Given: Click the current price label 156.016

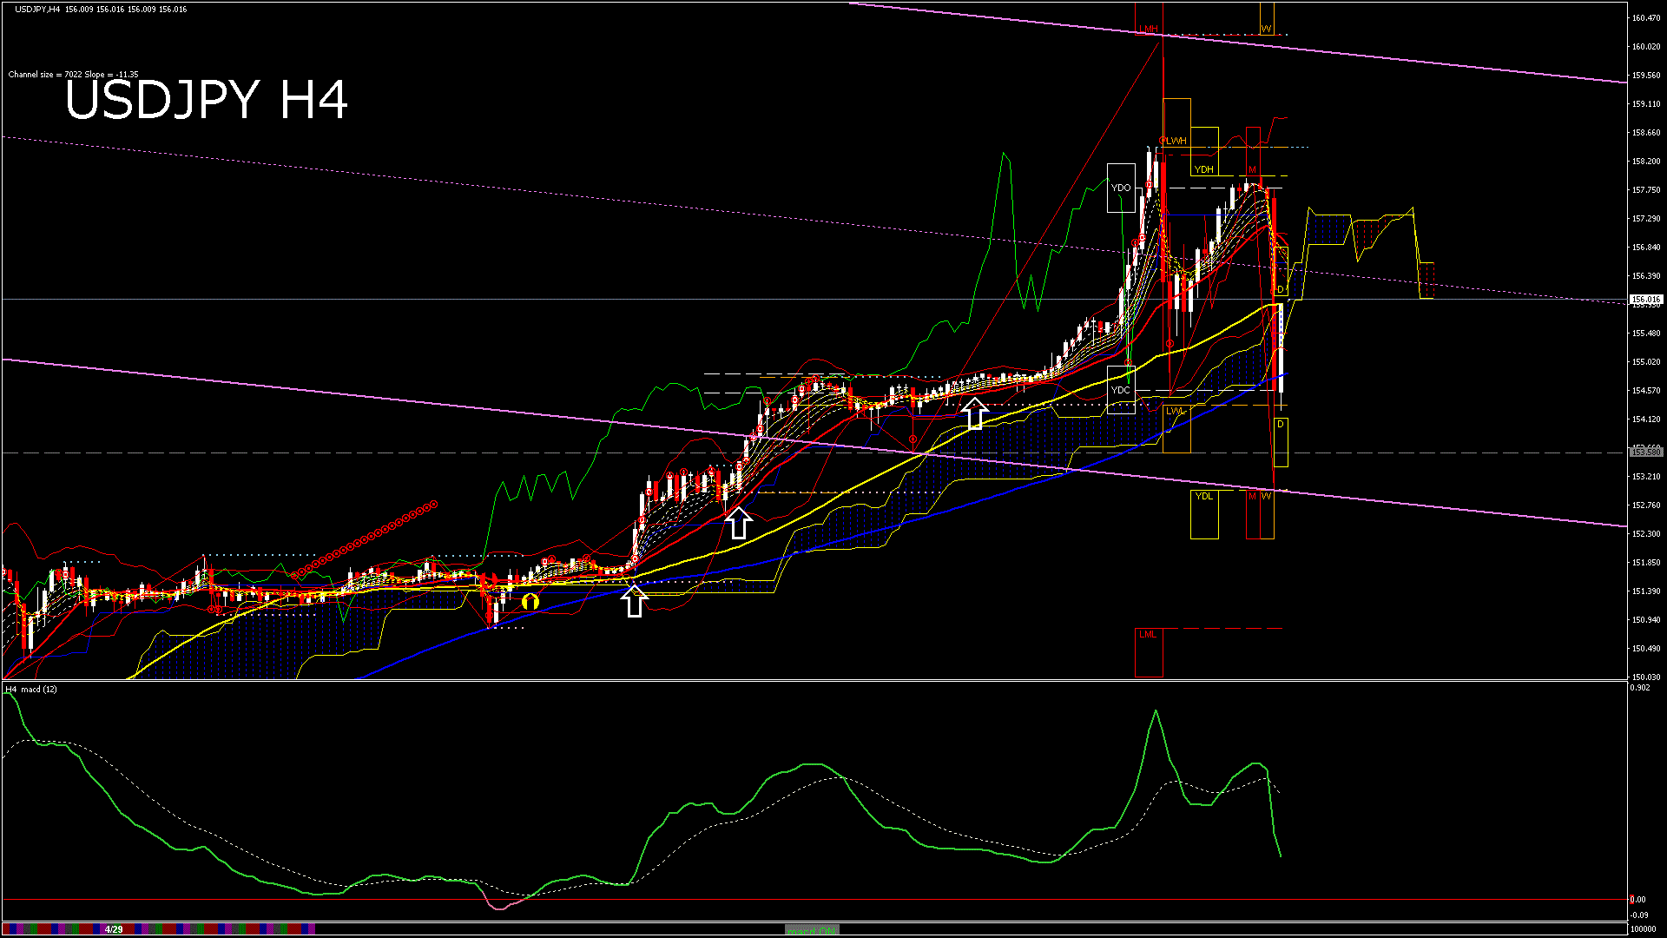Looking at the screenshot, I should [1645, 300].
